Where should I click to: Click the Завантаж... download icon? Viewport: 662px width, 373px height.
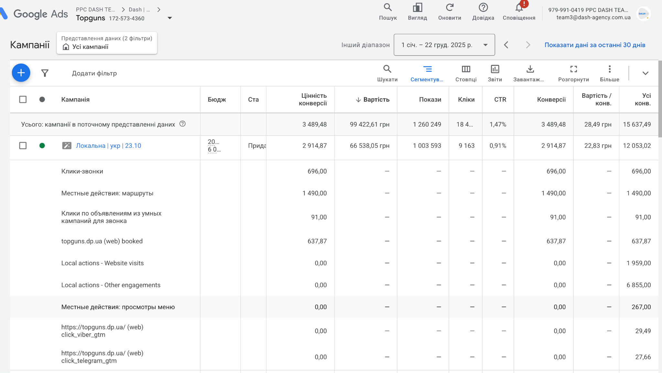coord(529,73)
